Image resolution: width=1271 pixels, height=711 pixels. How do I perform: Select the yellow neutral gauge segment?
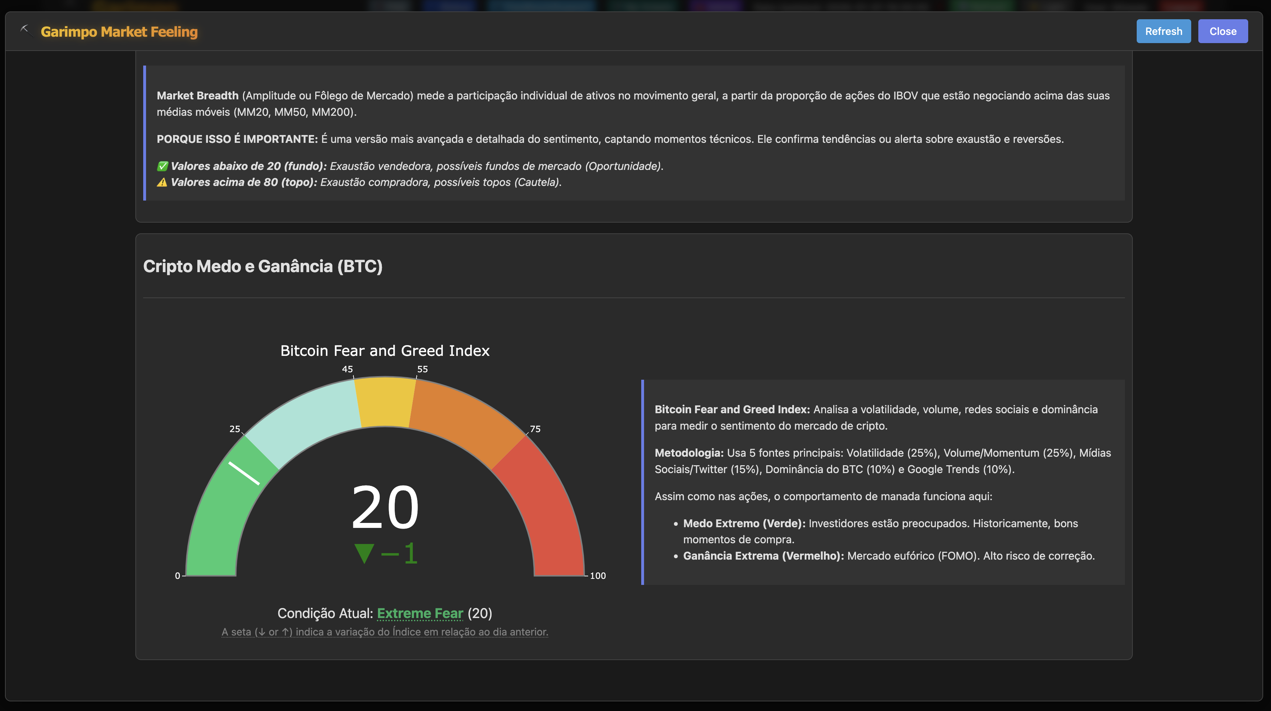385,402
